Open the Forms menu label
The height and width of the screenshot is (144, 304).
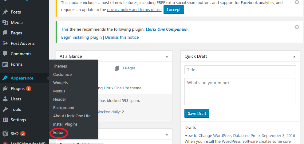click(17, 64)
